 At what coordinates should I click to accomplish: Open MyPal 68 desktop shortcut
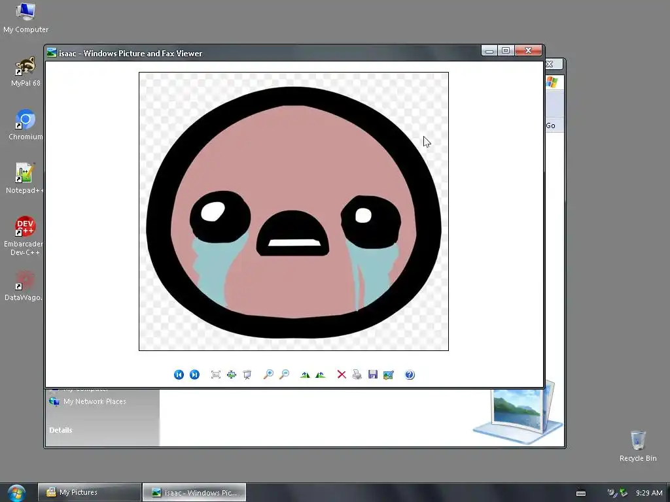coord(26,72)
